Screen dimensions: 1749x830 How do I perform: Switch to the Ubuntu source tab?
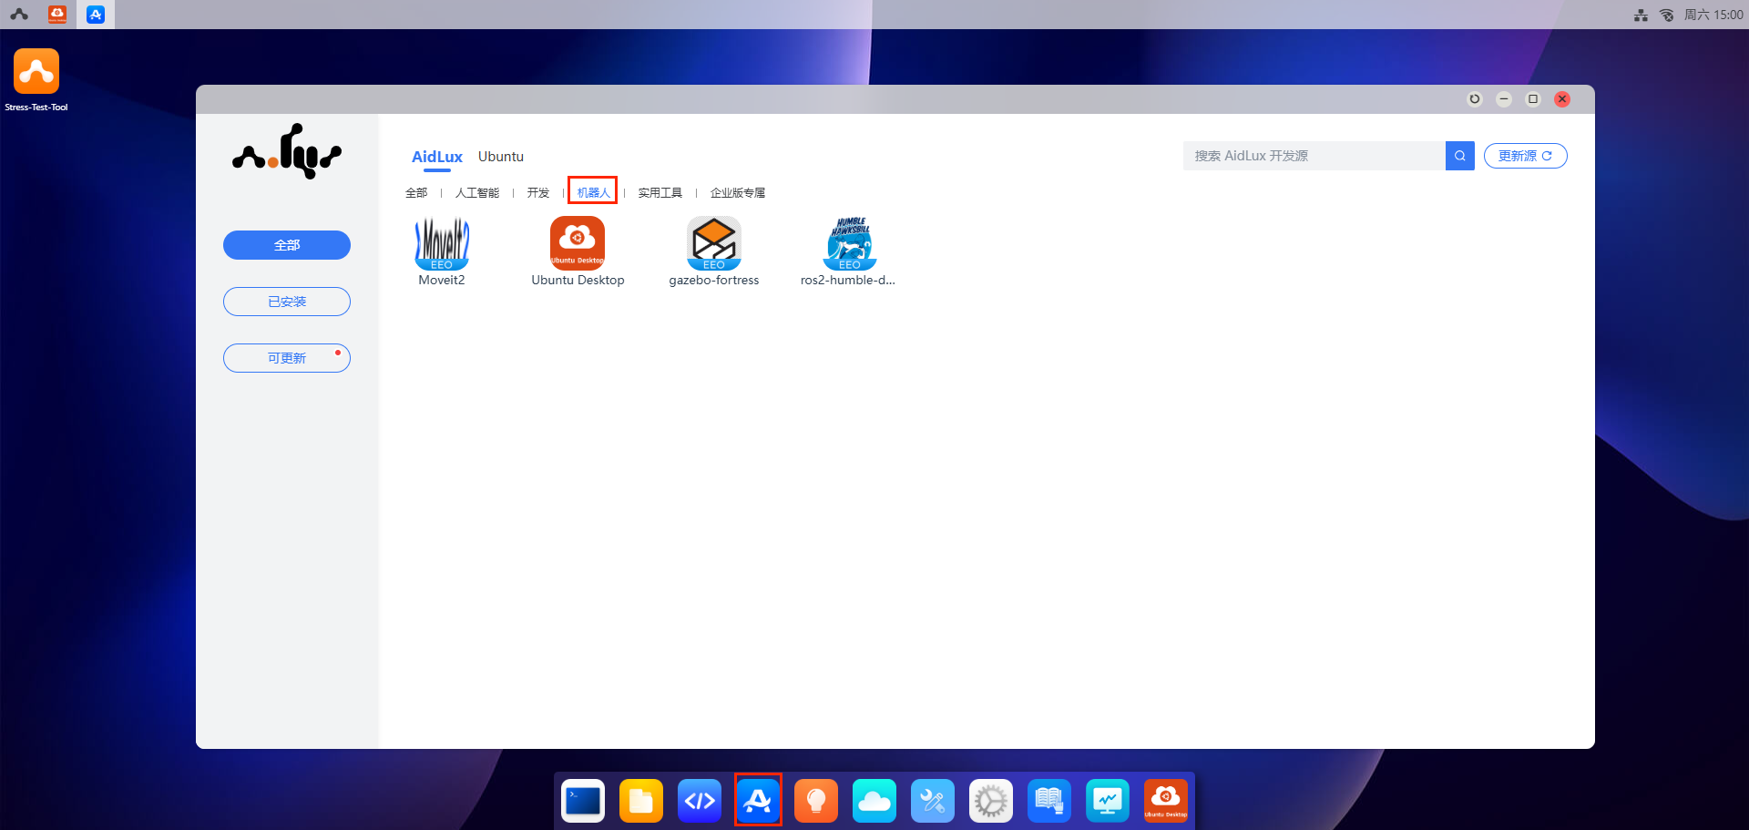point(501,157)
